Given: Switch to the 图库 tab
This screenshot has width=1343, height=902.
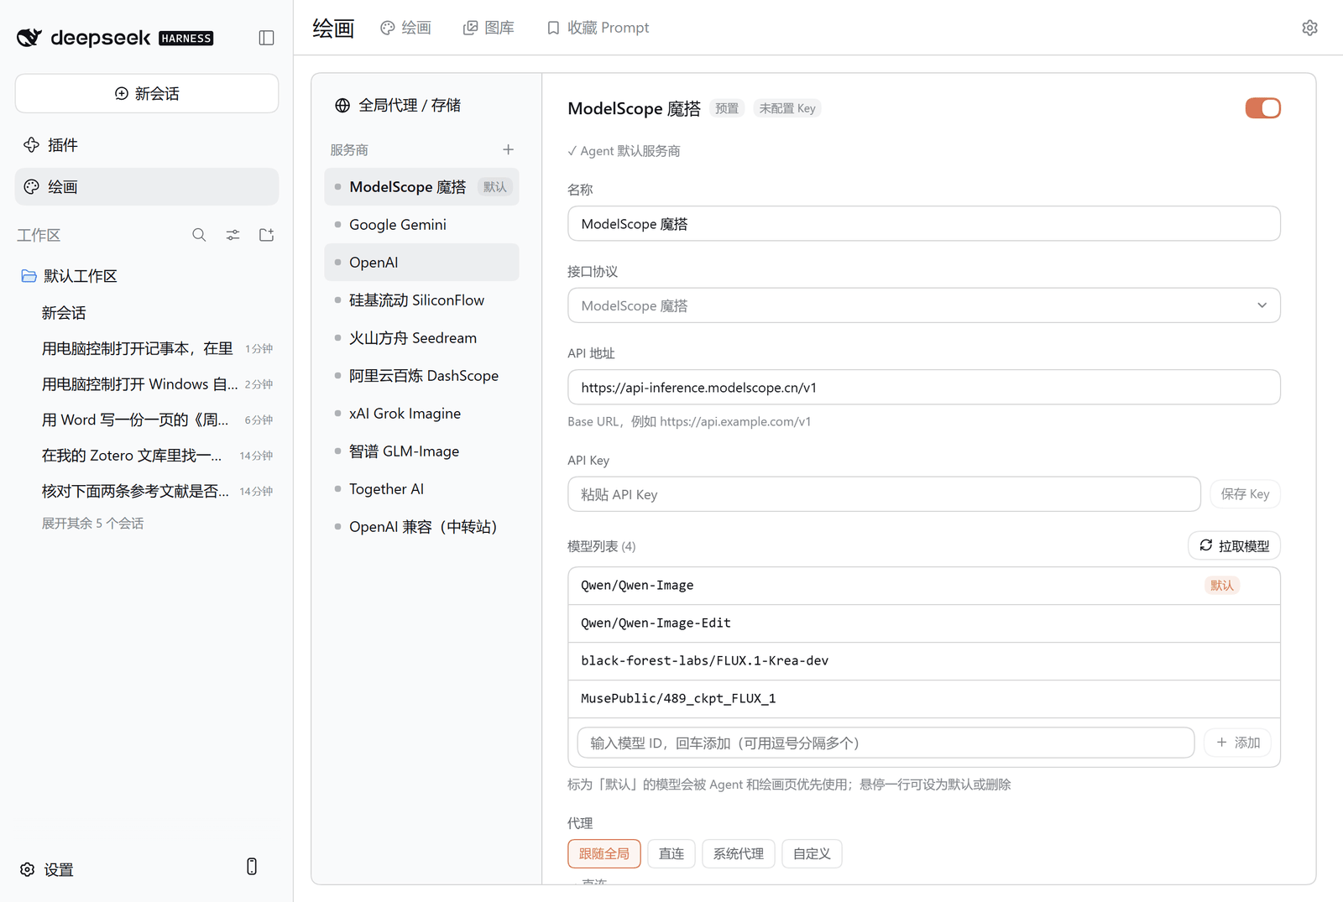Looking at the screenshot, I should pos(489,28).
